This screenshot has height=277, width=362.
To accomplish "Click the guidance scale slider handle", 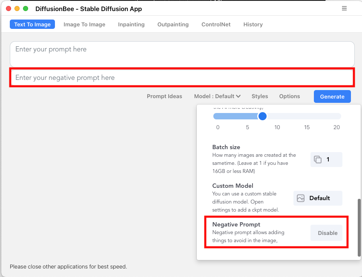I will coord(262,116).
